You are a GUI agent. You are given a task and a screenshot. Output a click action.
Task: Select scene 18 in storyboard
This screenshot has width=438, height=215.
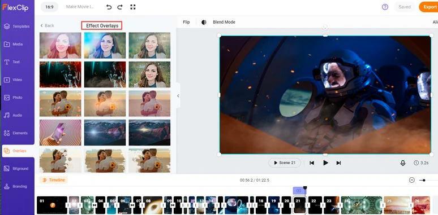tap(261, 205)
